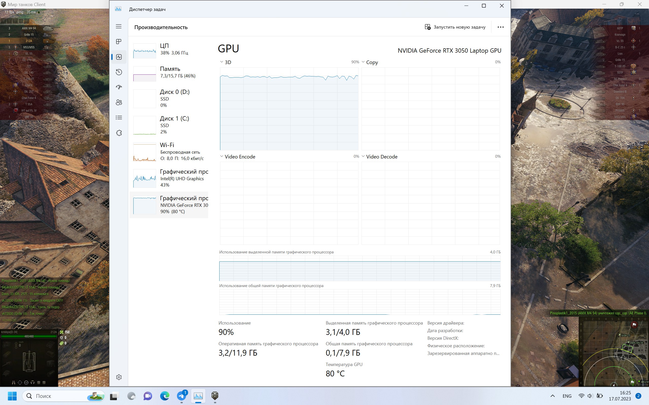Image resolution: width=649 pixels, height=405 pixels.
Task: Select Диск 1 (C:) entry
Action: [x=169, y=125]
